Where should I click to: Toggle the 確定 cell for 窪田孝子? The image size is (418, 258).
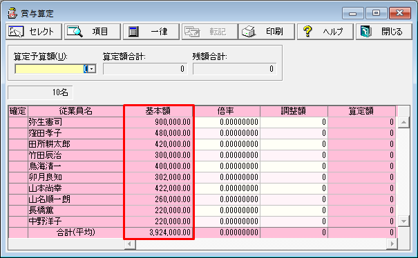tap(18, 133)
